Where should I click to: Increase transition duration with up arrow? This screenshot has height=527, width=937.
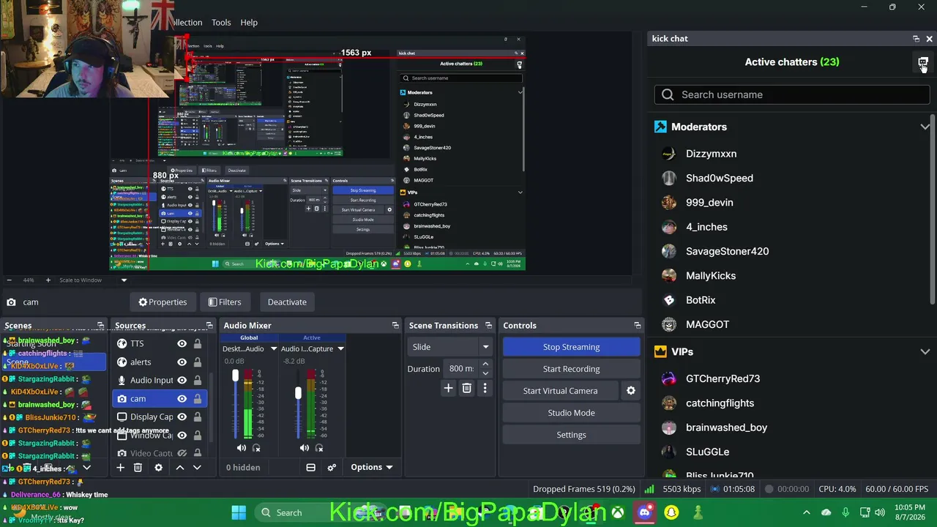(485, 365)
